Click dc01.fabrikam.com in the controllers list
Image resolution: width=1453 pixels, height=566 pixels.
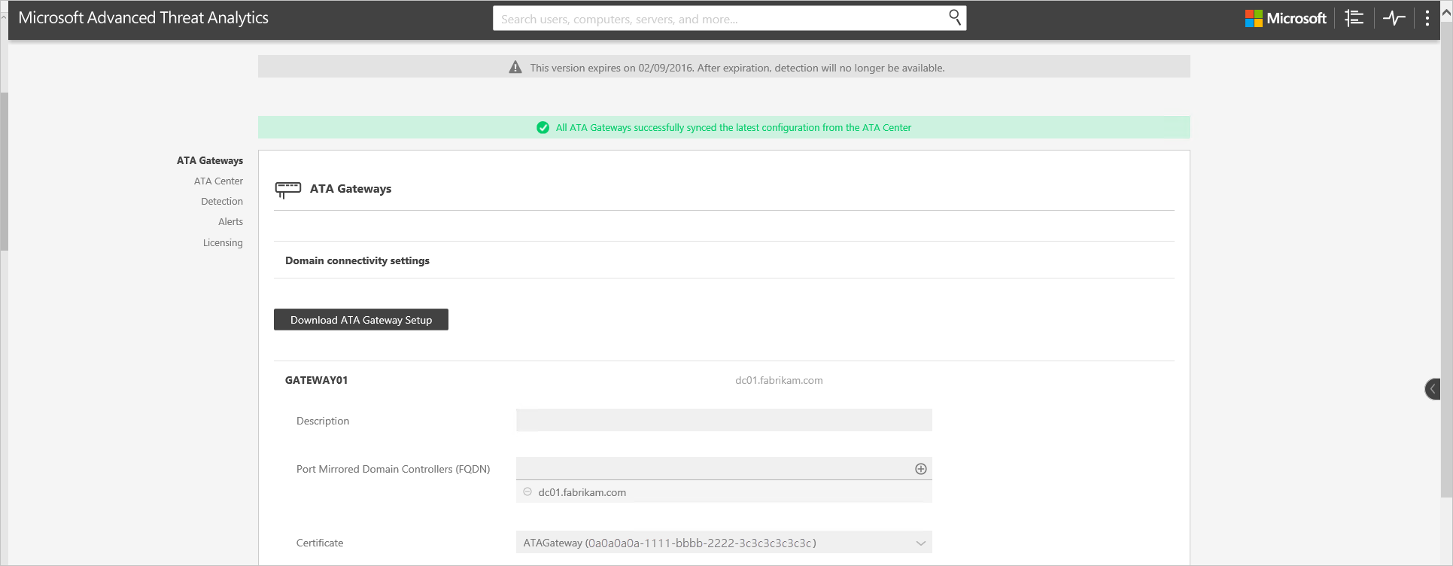tap(582, 492)
